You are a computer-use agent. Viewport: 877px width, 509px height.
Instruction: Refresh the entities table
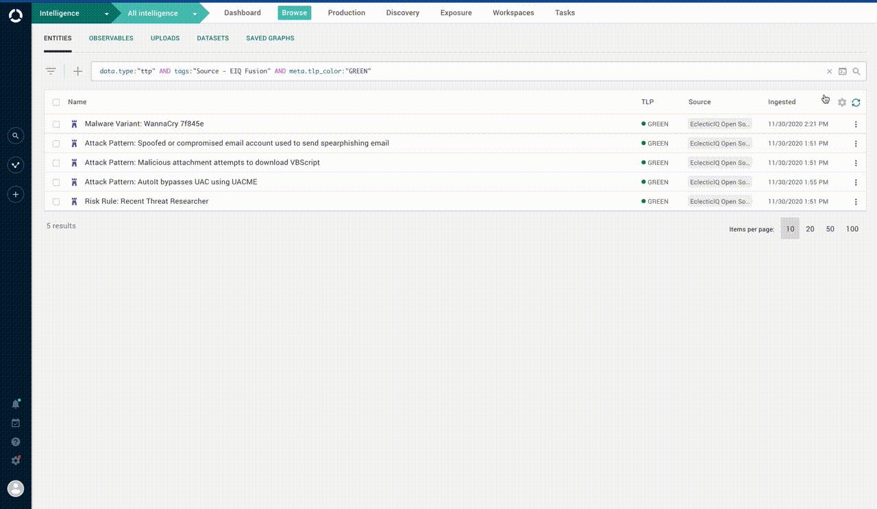coord(856,102)
